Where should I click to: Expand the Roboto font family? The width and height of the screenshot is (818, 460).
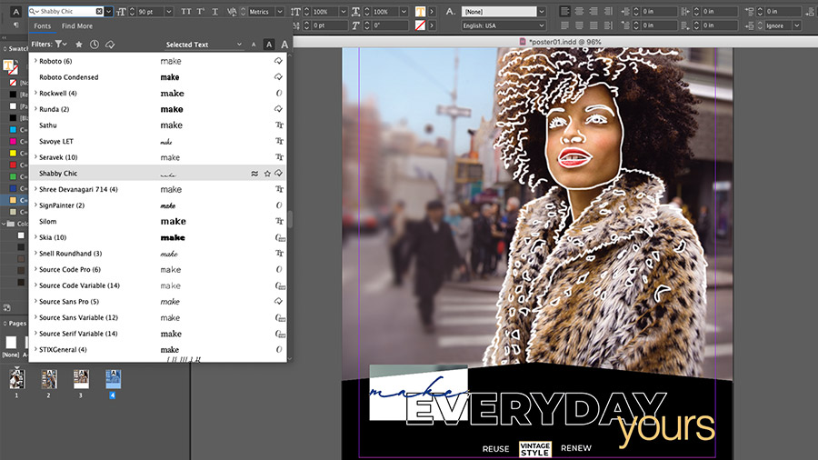35,61
